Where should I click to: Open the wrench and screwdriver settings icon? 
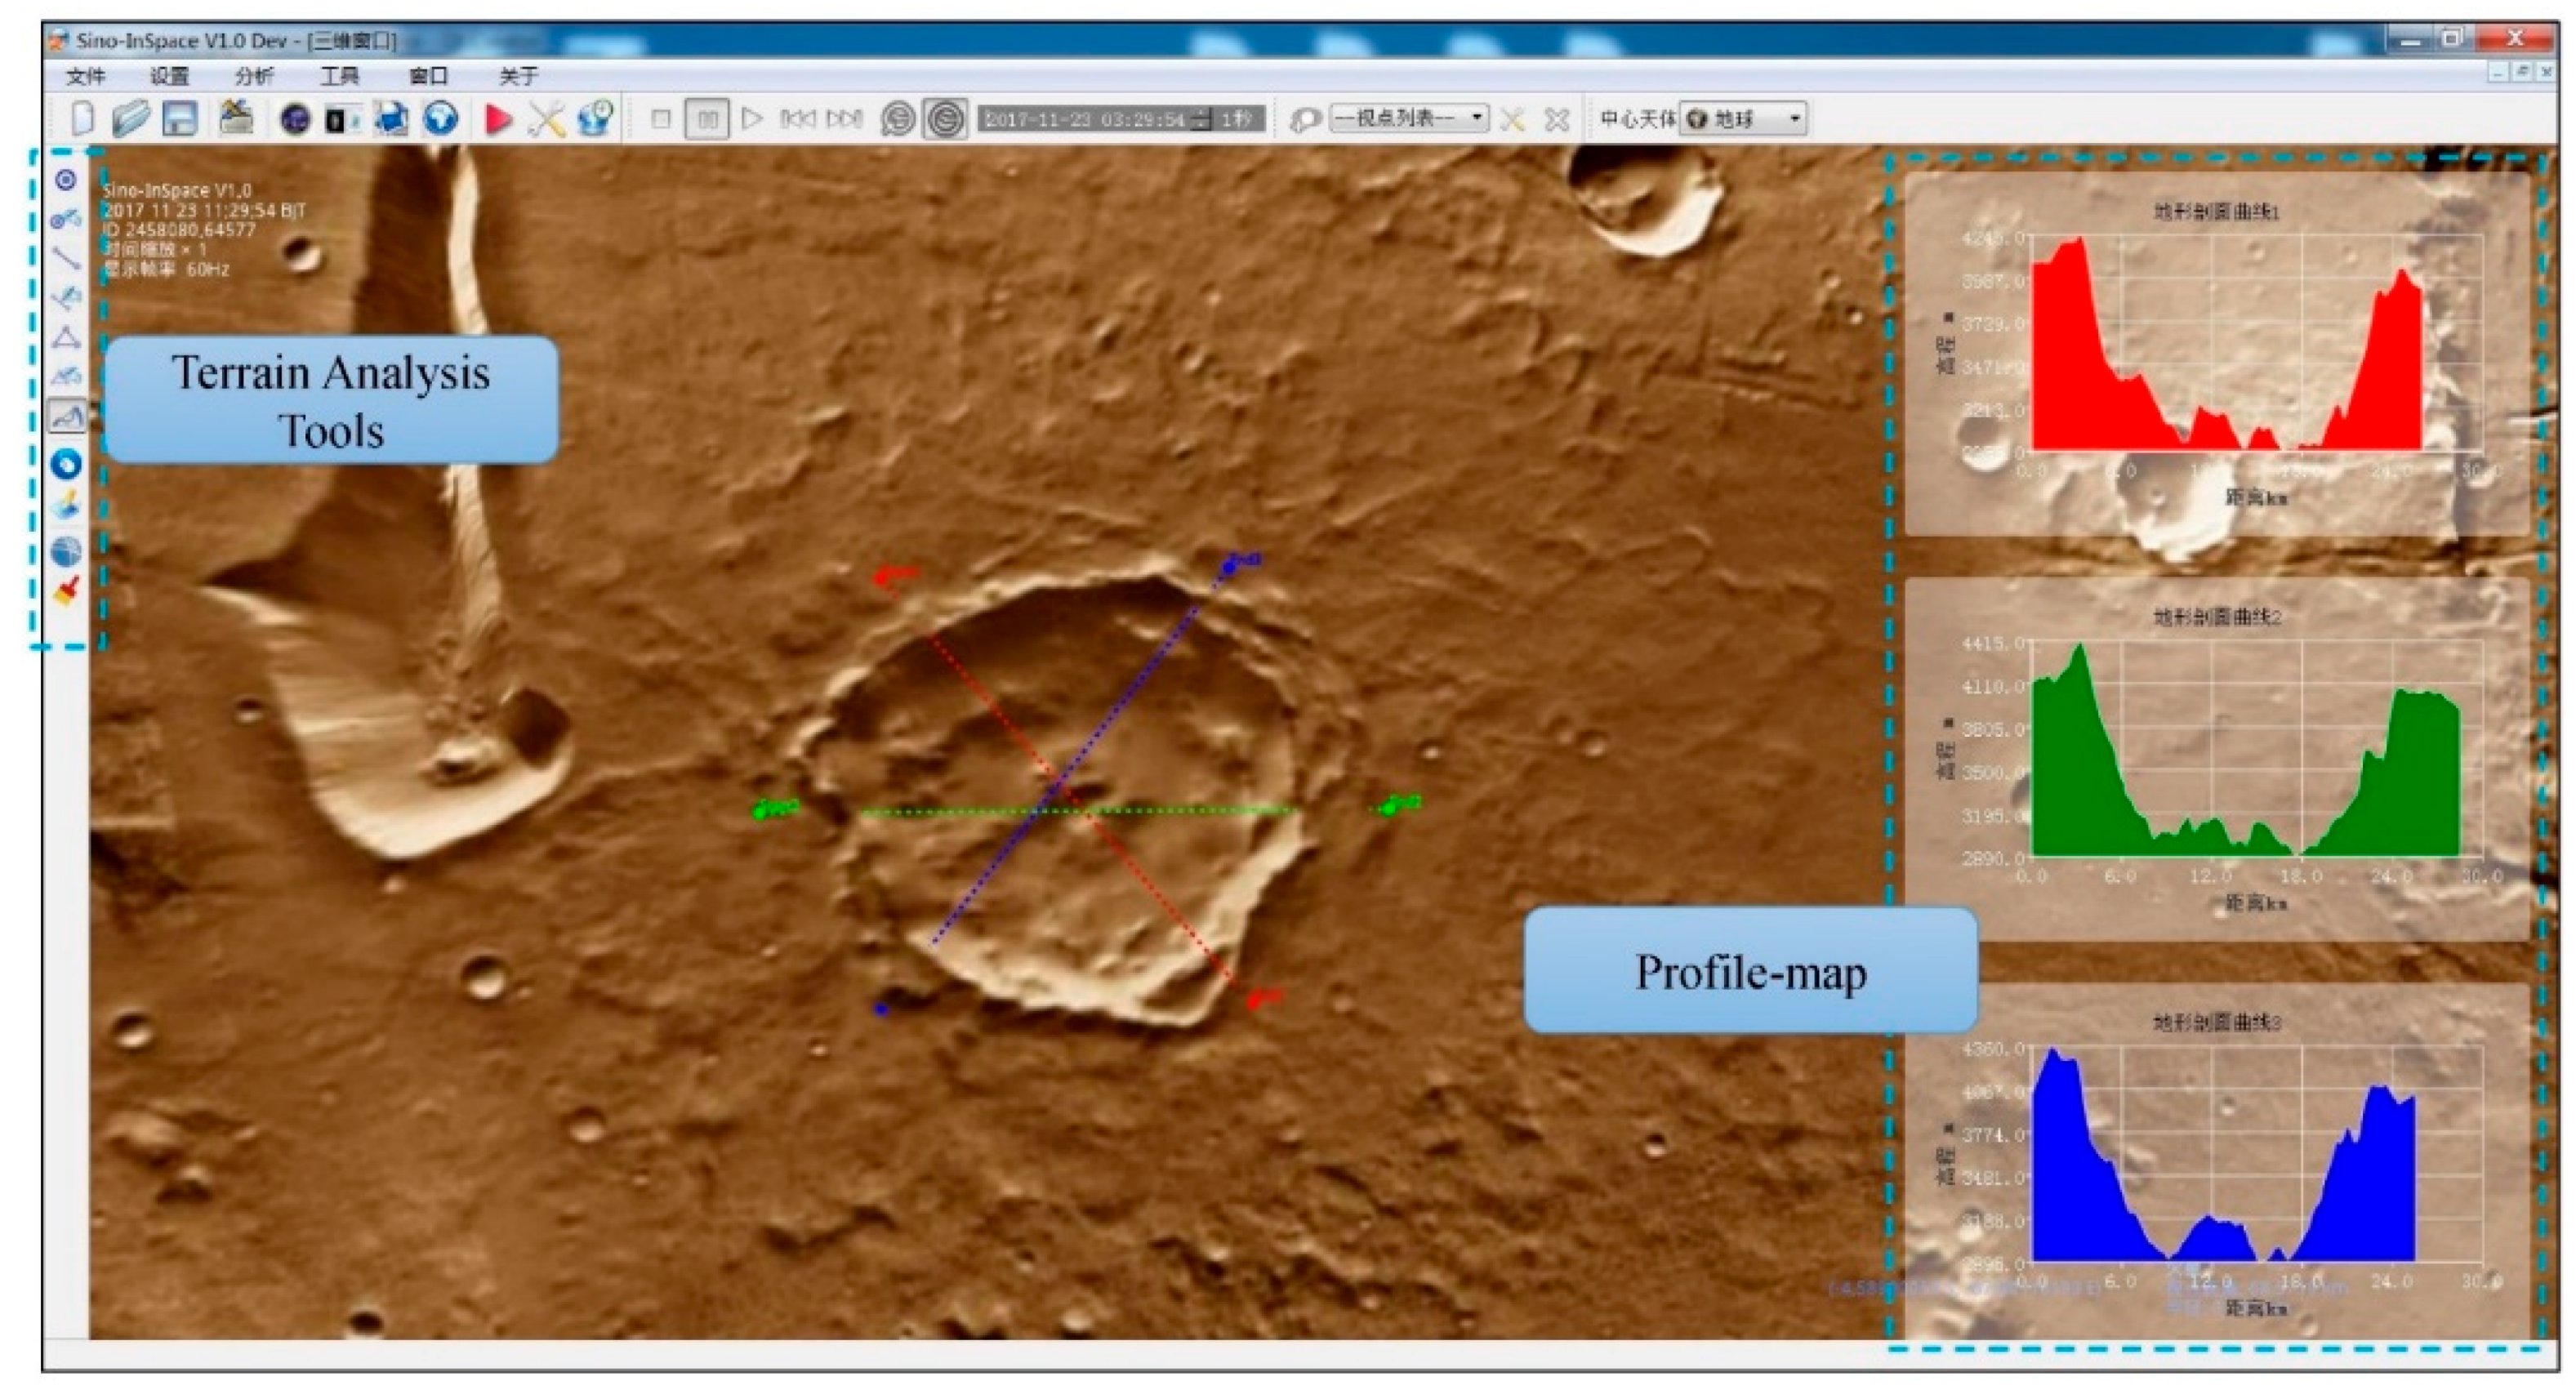coord(546,120)
